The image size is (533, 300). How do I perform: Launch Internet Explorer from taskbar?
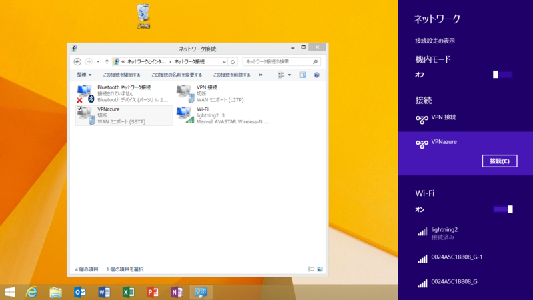[31, 292]
